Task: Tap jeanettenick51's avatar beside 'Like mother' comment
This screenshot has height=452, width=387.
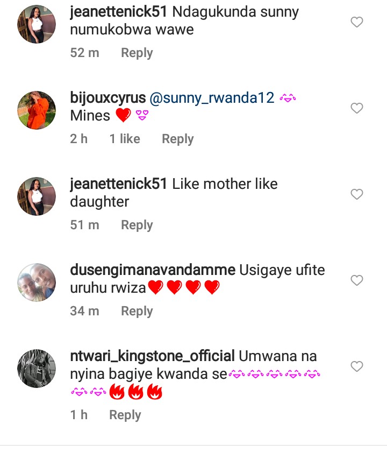Action: [37, 196]
